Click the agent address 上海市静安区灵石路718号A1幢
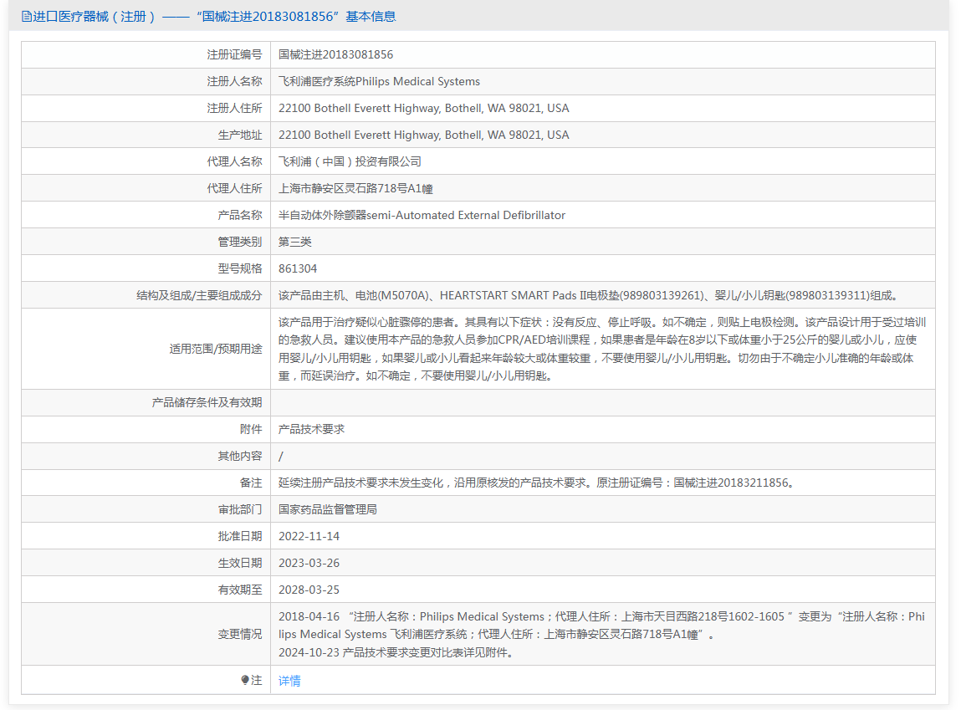The height and width of the screenshot is (710, 961). click(x=355, y=188)
